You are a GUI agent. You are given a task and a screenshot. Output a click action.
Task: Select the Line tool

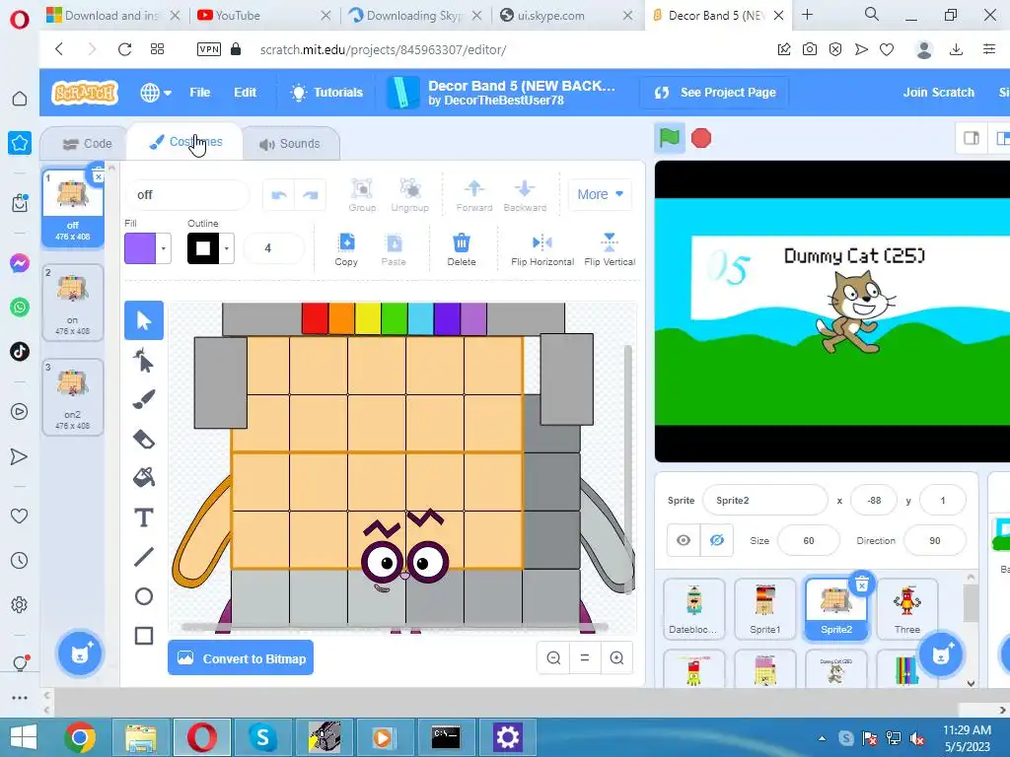click(144, 557)
